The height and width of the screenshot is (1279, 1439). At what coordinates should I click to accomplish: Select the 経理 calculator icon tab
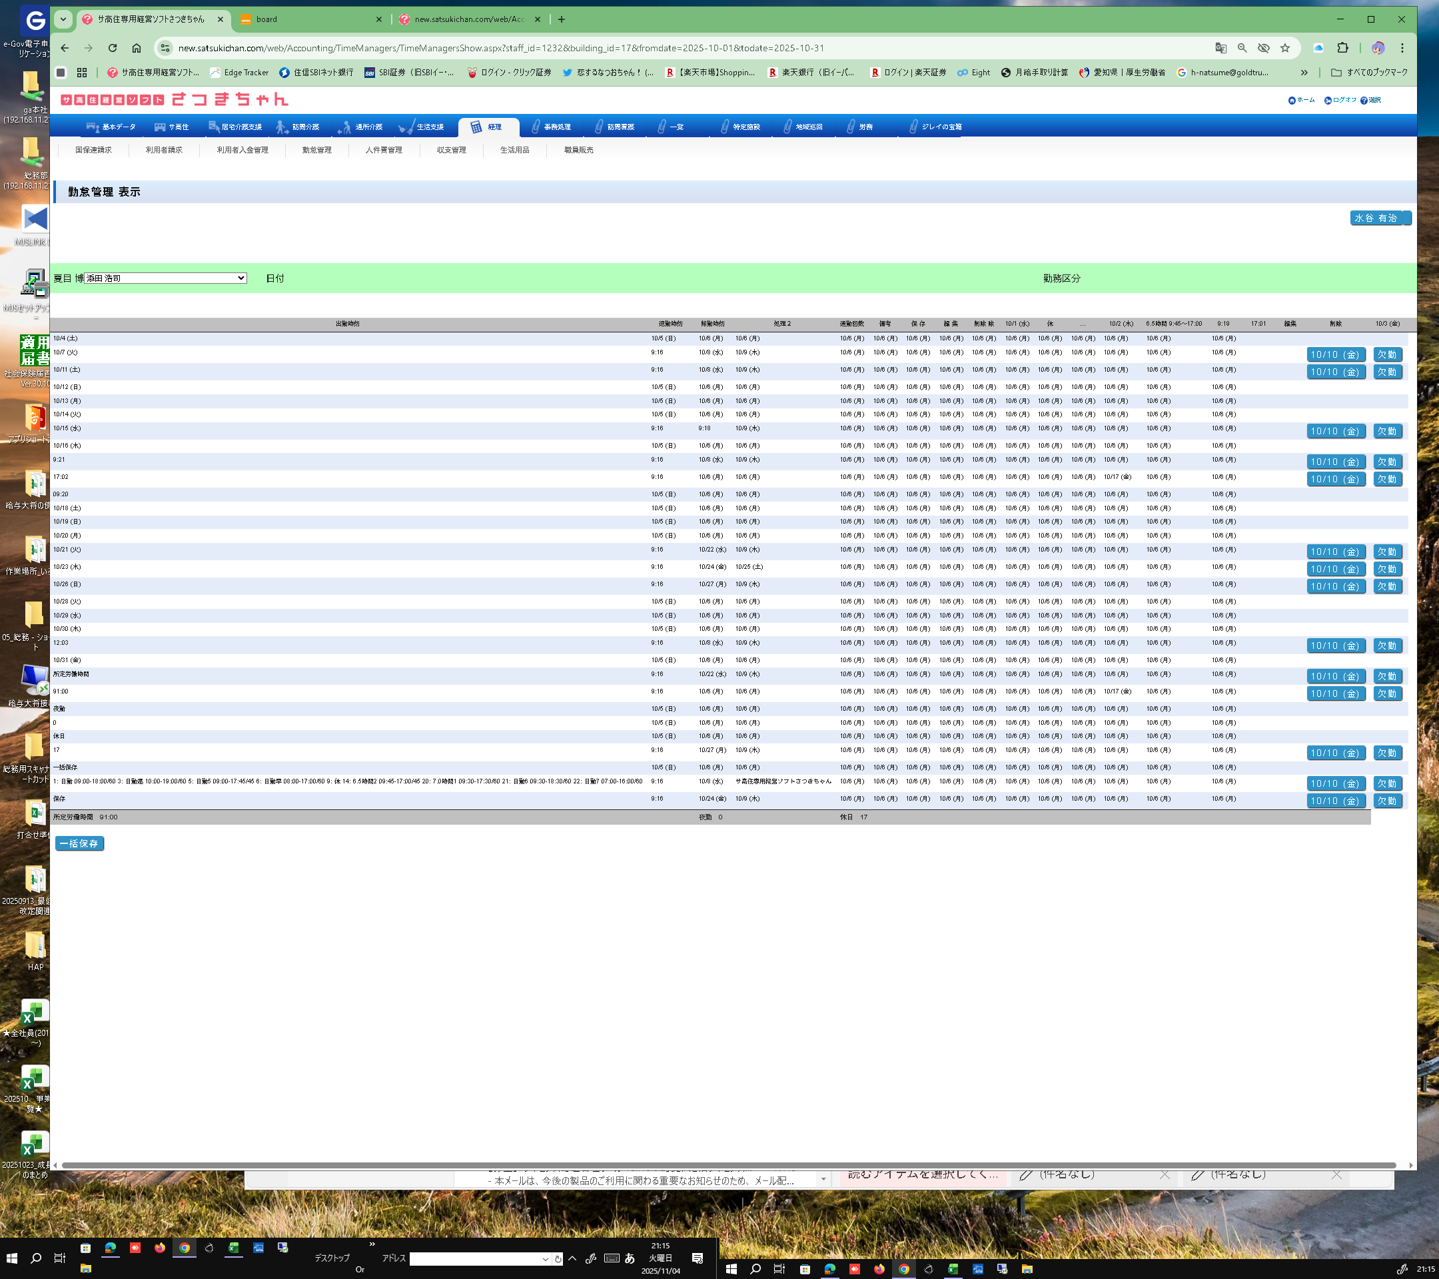[476, 127]
